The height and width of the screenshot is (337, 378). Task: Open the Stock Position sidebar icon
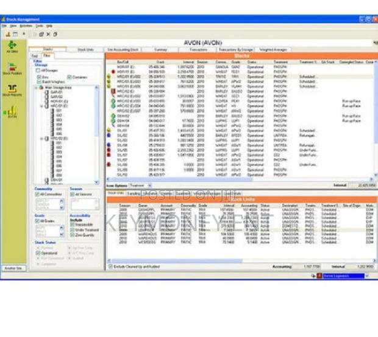click(x=12, y=68)
